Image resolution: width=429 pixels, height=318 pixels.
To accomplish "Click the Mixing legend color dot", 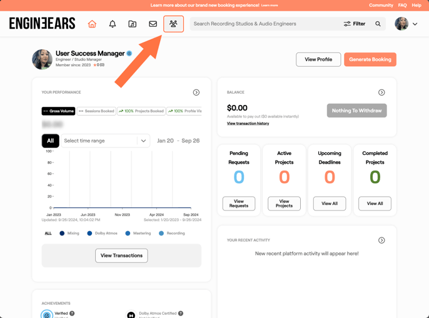I will [x=62, y=234].
